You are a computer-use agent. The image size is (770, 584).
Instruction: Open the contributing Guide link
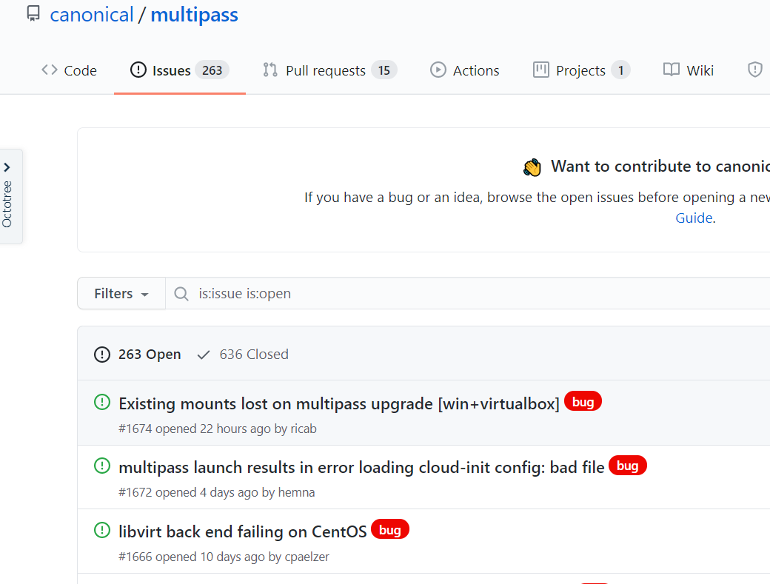coord(694,218)
